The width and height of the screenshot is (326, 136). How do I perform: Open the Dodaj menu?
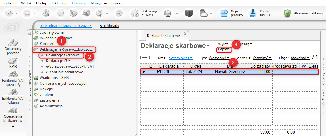[41, 3]
